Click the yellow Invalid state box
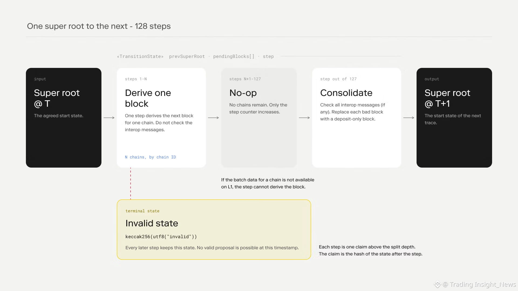The image size is (518, 291). click(214, 230)
